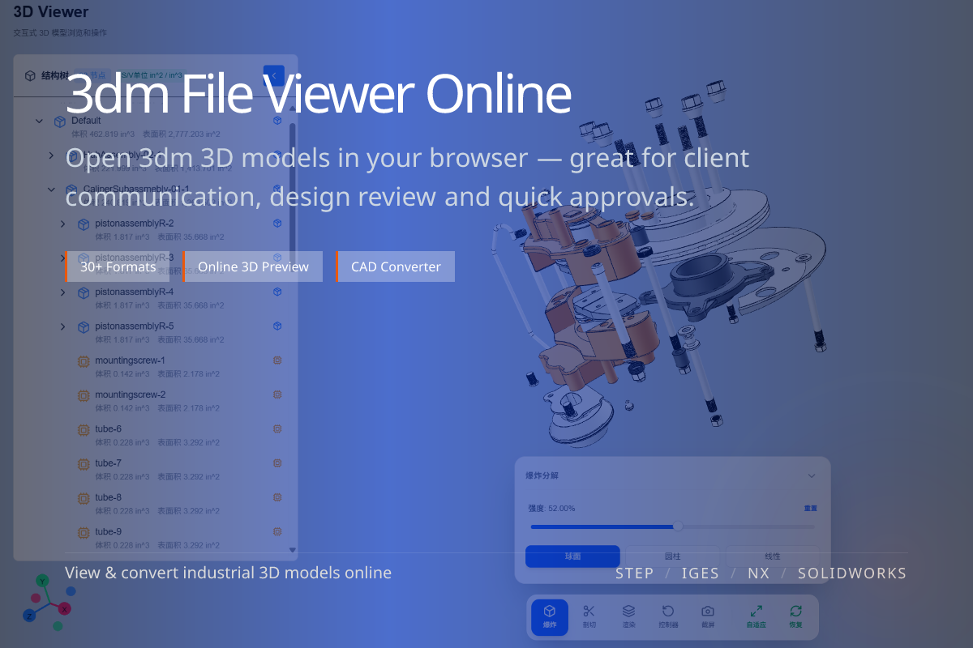Click the explode strength slider handle
The image size is (973, 648).
coord(678,526)
